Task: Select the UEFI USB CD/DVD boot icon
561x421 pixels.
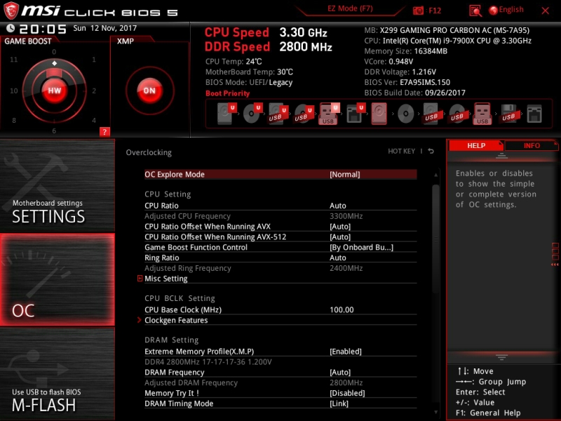Action: (304, 114)
